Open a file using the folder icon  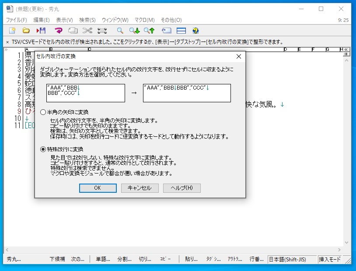pos(25,31)
